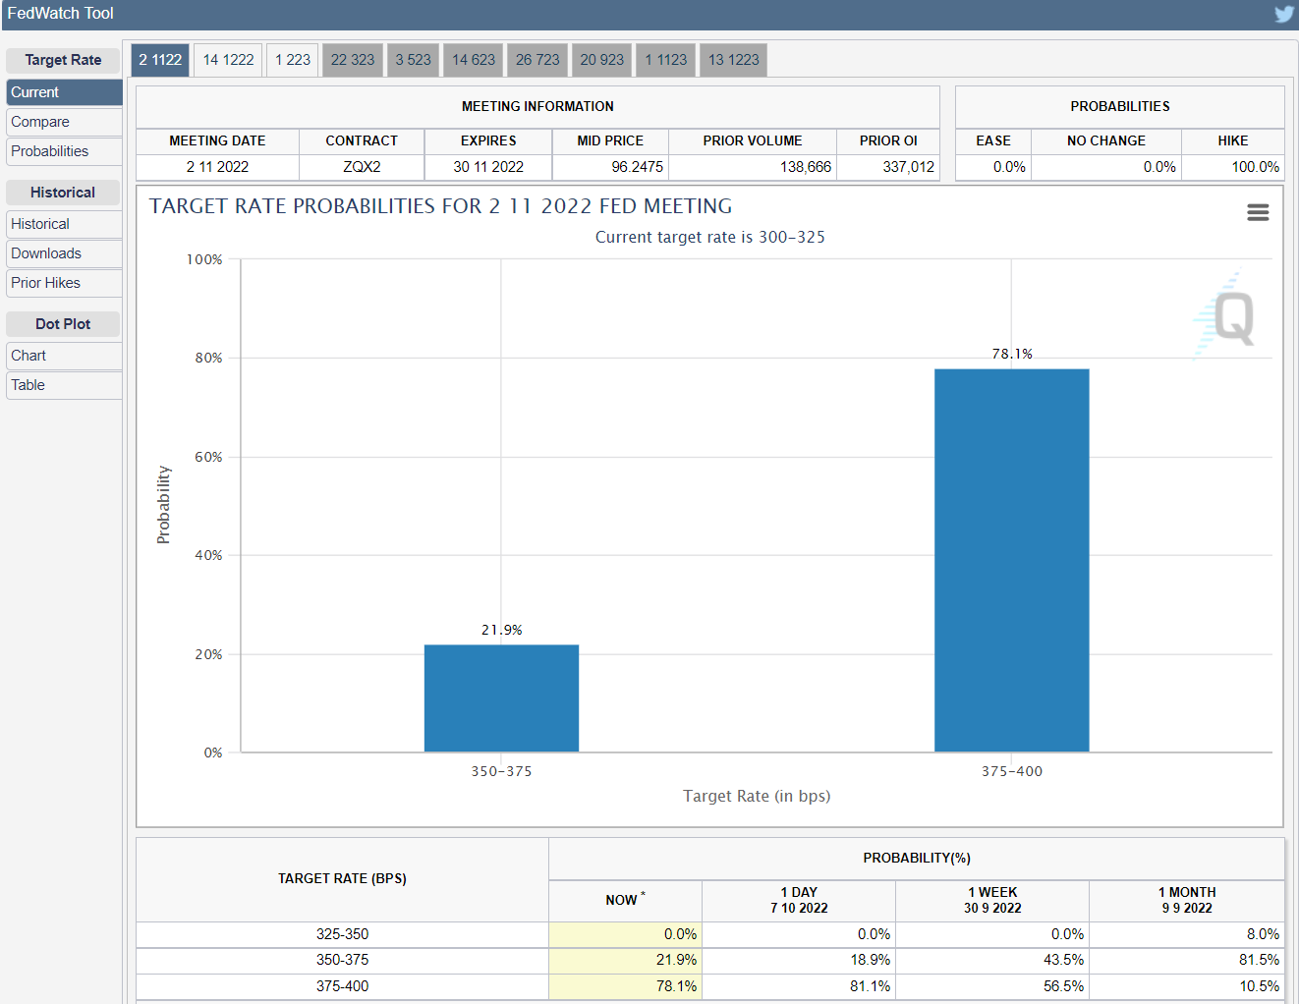This screenshot has width=1299, height=1004.
Task: Click the 8.0% one-month probability cell
Action: (x=1187, y=934)
